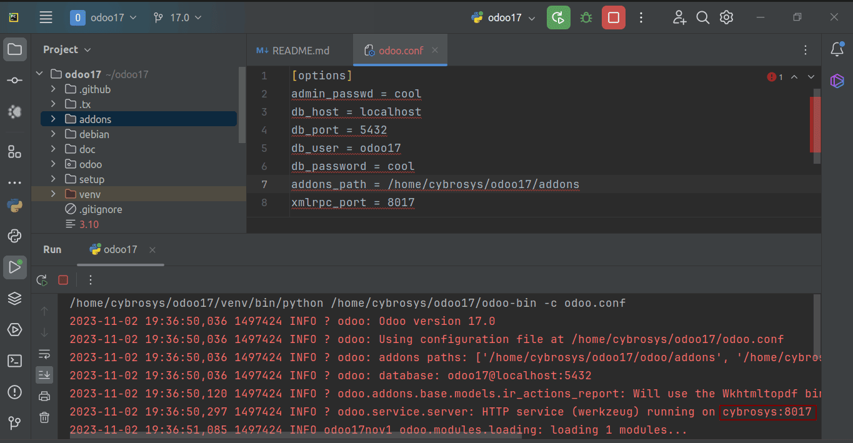Open the Terminal tool window icon
Viewport: 853px width, 443px height.
pyautogui.click(x=15, y=361)
